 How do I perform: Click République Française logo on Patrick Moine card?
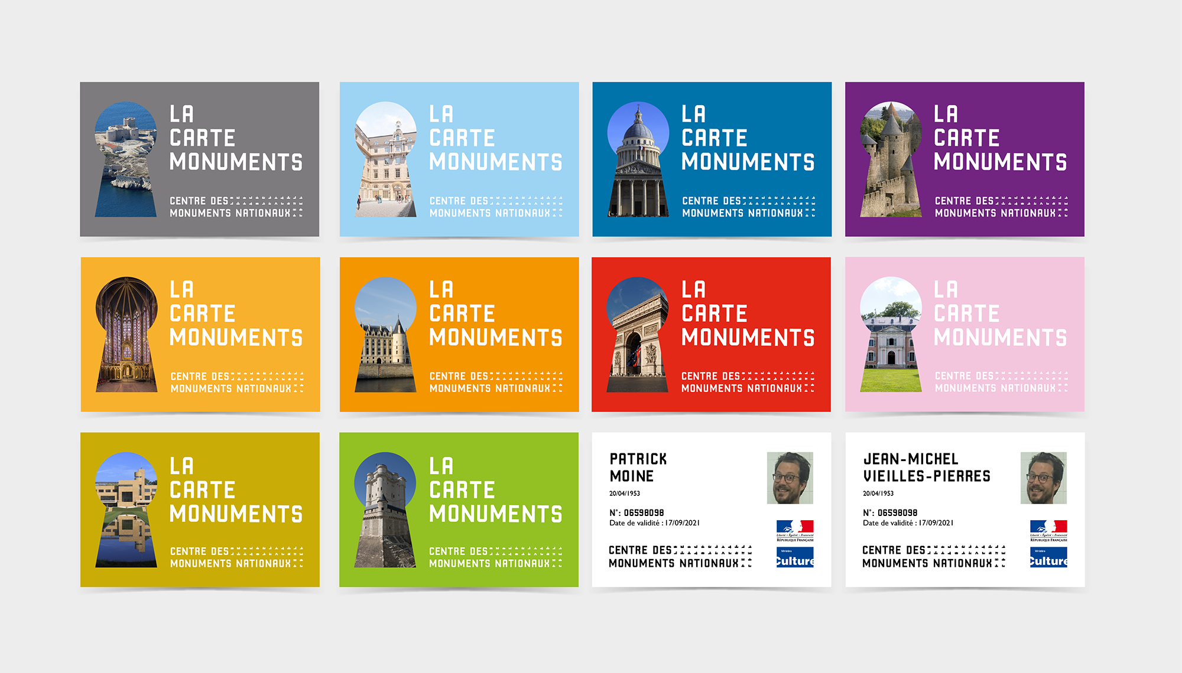coord(795,531)
